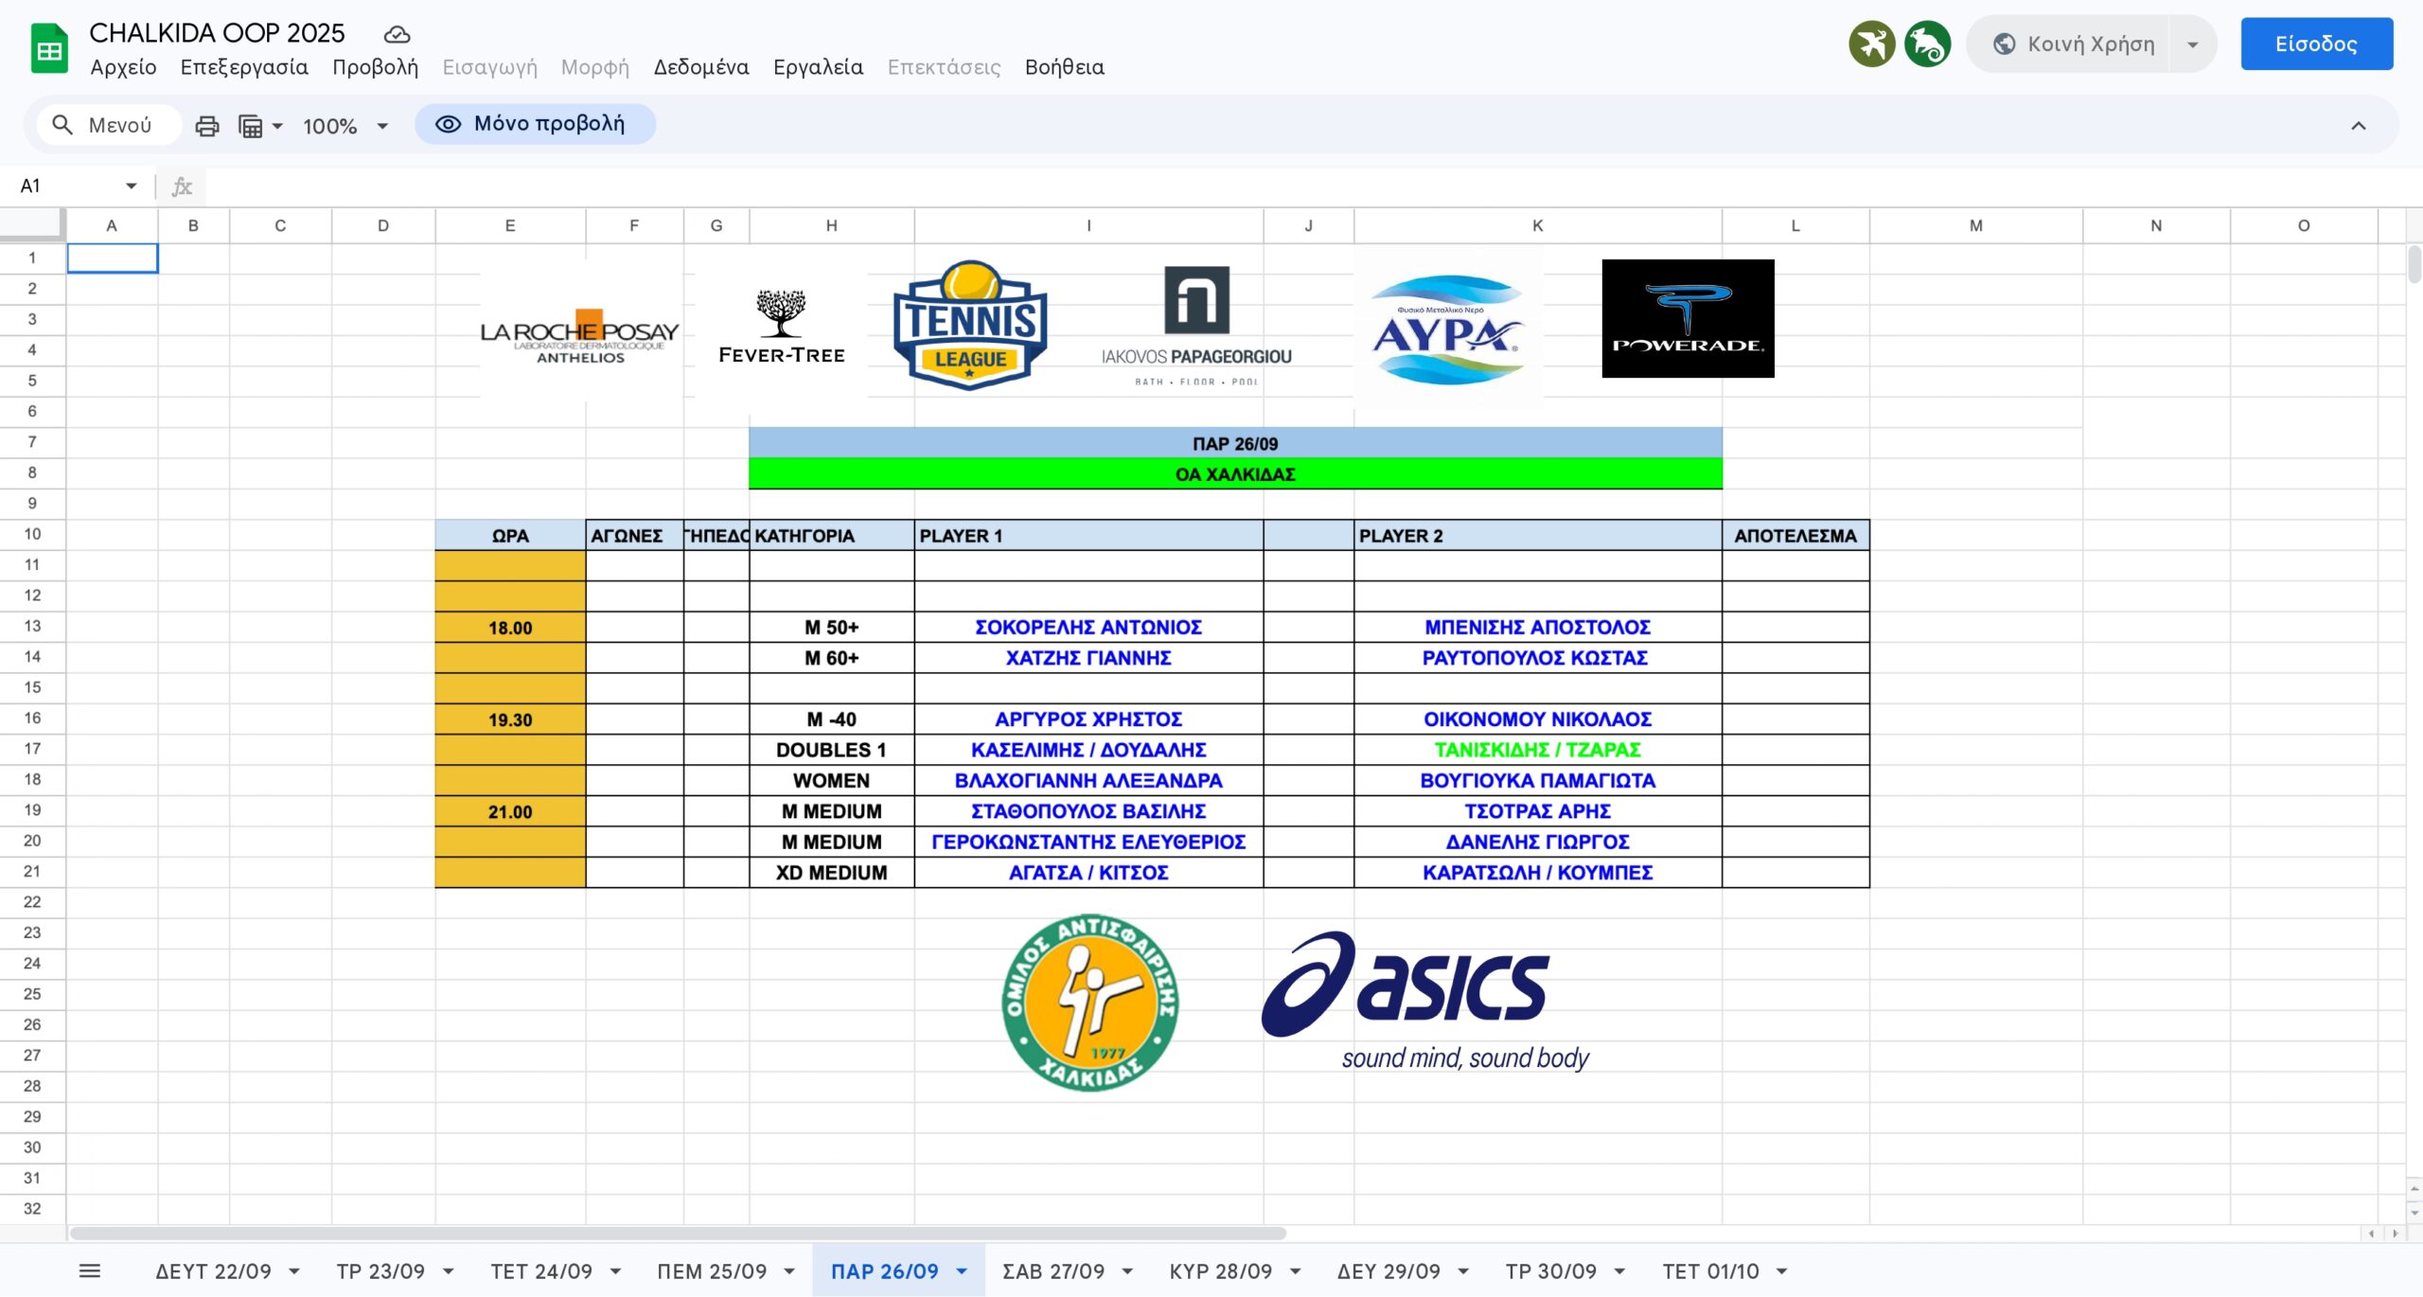This screenshot has height=1297, width=2423.
Task: Select row 13 header
Action: (x=32, y=626)
